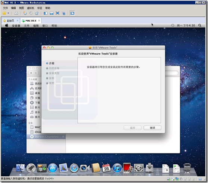208x183 pixels.
Task: Open Mail stamp icon in Dock
Action: click(63, 168)
